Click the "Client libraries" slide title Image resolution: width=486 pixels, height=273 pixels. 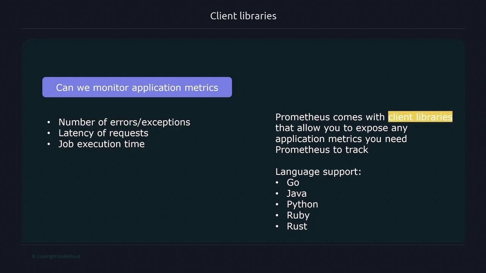243,16
